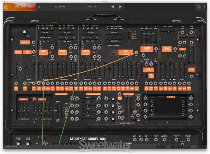Click the Arturia logo menu icon

tap(6, 6)
